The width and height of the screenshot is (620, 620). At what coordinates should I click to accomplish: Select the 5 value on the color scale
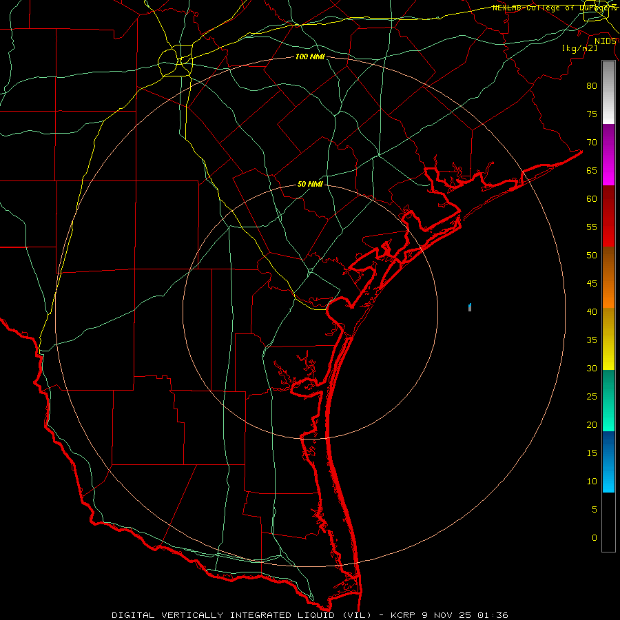(595, 509)
